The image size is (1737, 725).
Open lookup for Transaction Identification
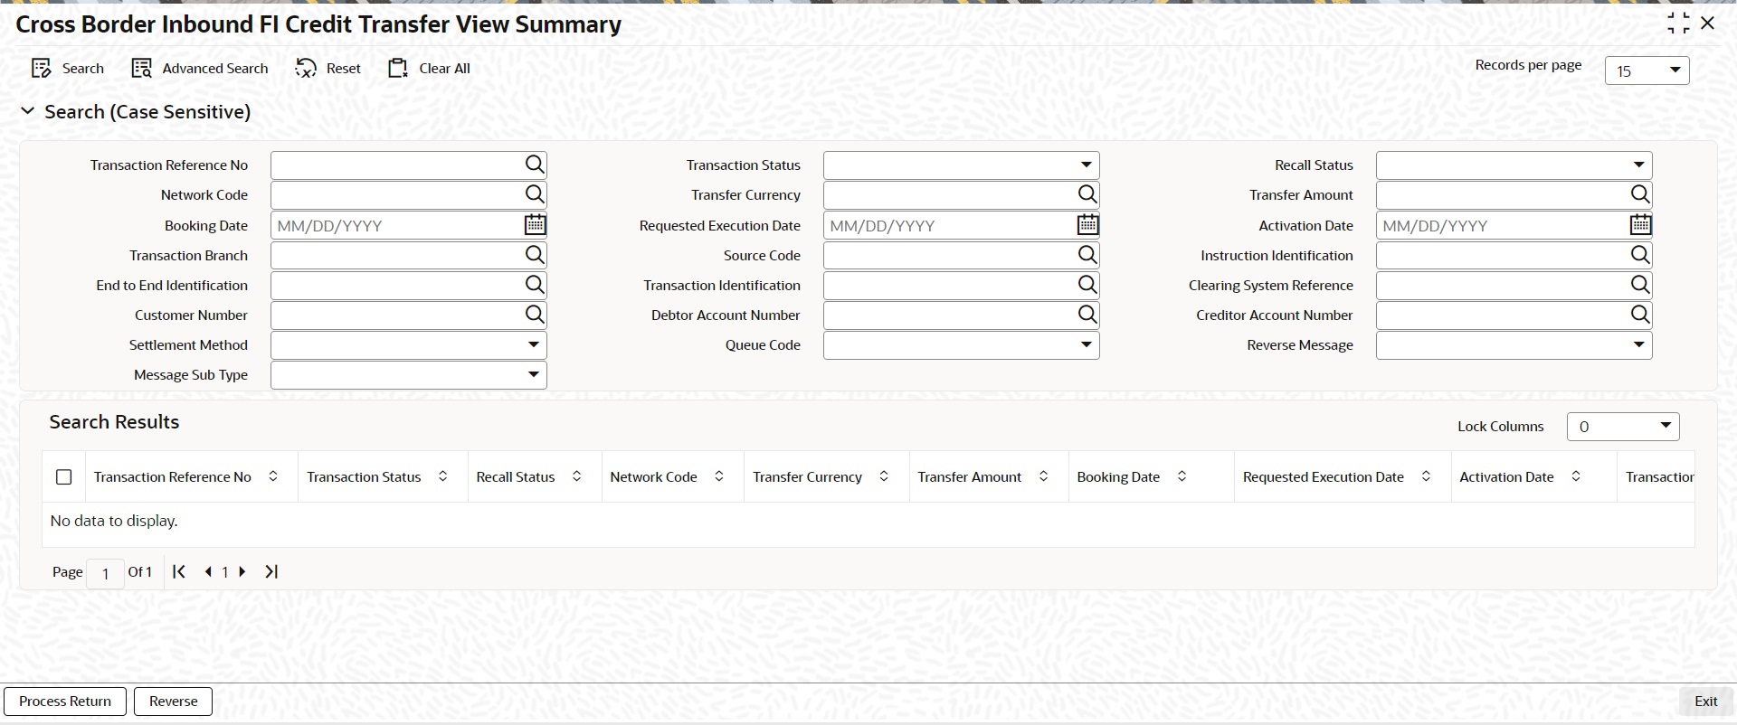coord(1087,285)
